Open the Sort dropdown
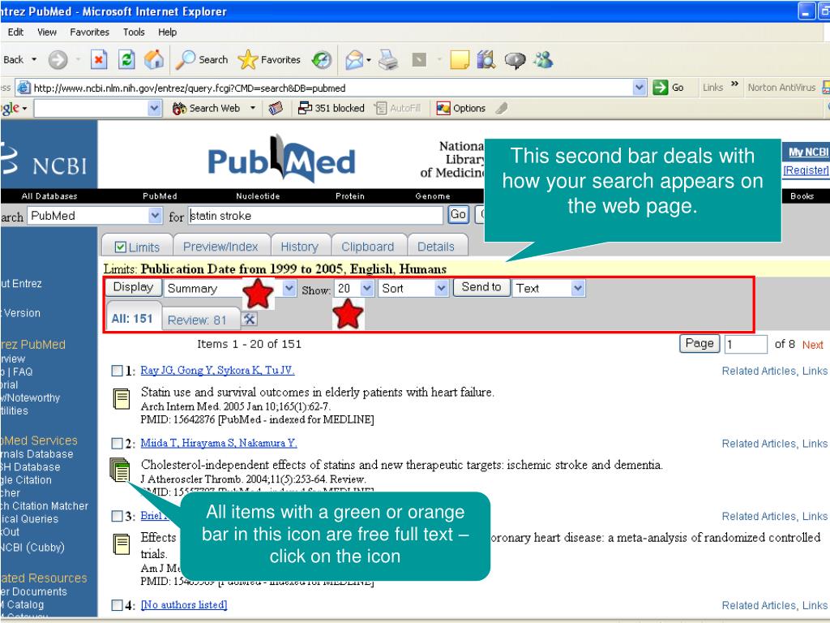Image resolution: width=830 pixels, height=623 pixels. [442, 289]
